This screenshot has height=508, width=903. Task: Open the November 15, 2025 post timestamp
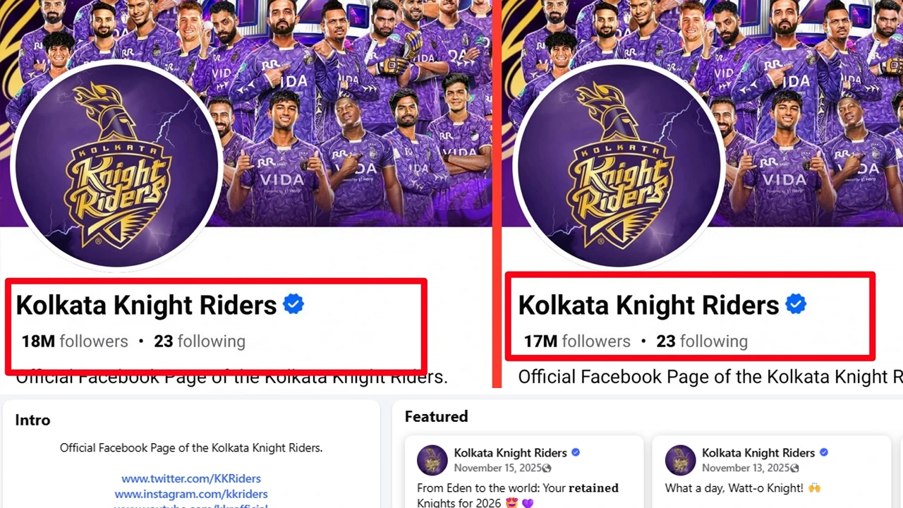(498, 468)
